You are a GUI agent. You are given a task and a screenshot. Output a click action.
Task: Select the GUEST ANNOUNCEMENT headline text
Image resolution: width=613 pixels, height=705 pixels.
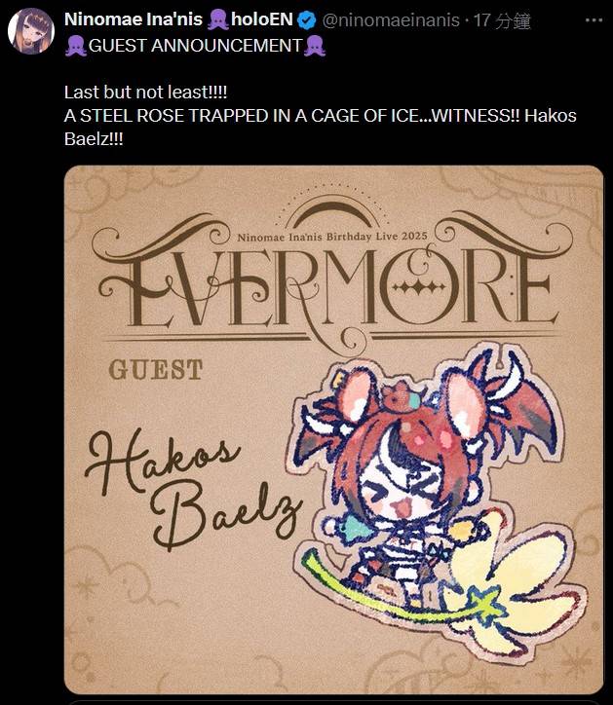[x=195, y=46]
